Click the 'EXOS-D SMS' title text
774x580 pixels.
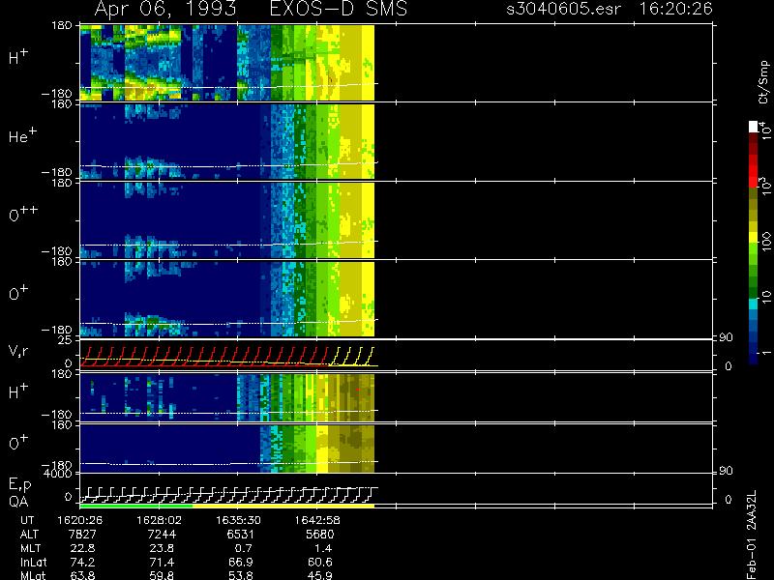pos(339,10)
